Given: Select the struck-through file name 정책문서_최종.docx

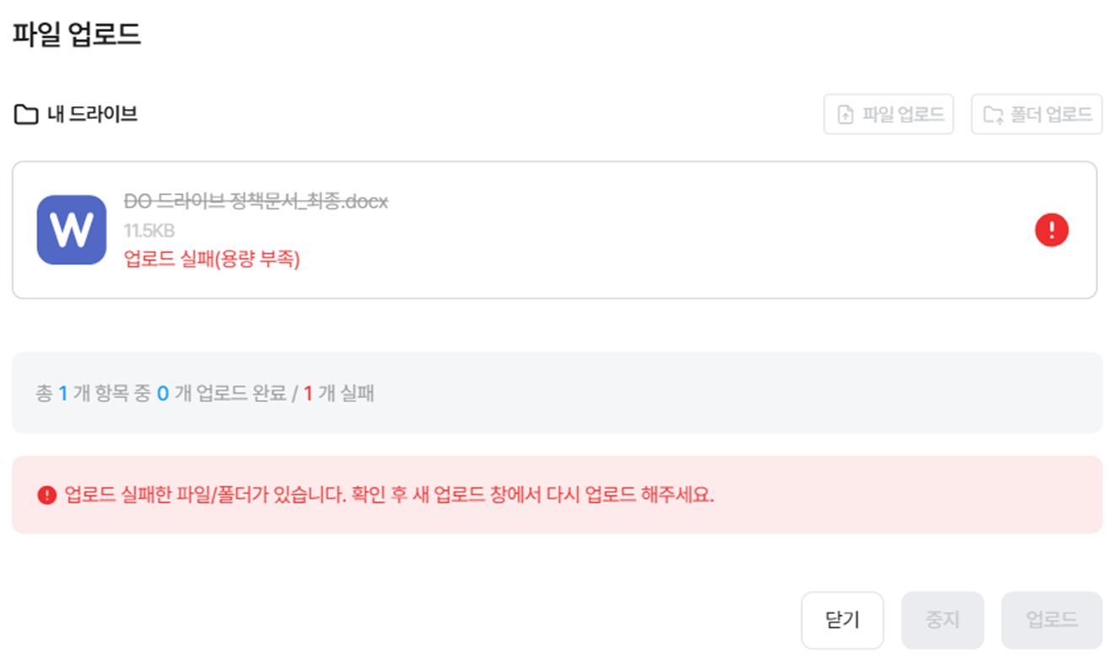Looking at the screenshot, I should [256, 202].
